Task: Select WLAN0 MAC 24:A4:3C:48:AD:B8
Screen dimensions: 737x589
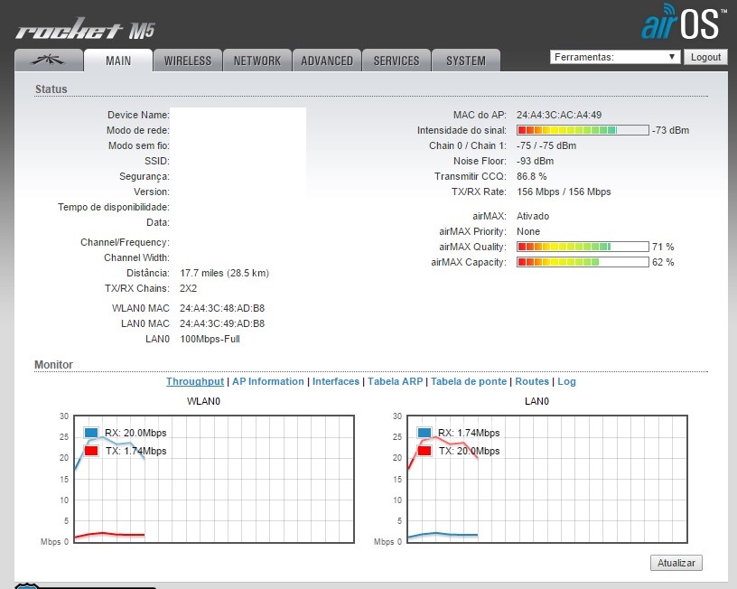Action: [x=222, y=308]
